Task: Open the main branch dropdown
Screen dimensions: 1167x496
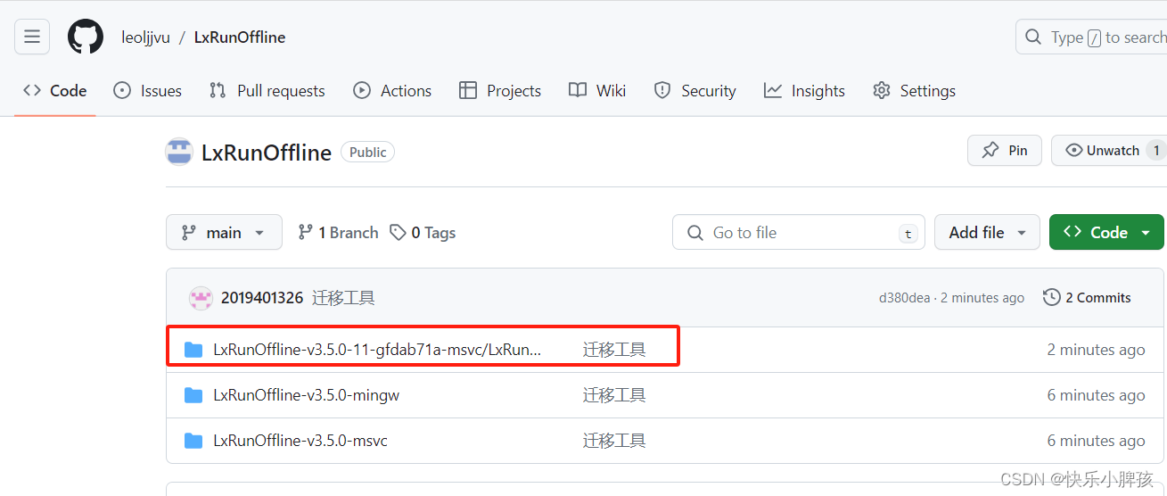Action: point(224,232)
